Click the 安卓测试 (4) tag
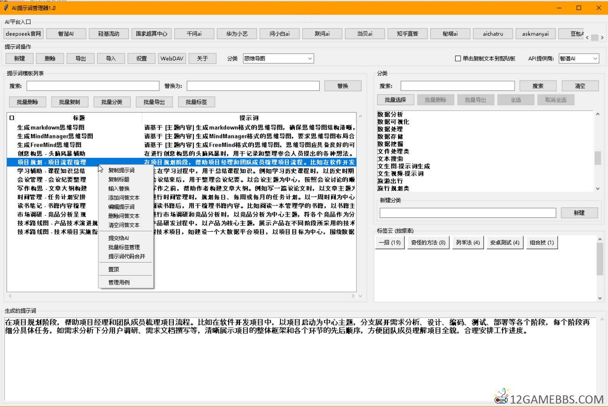Image resolution: width=608 pixels, height=407 pixels. pos(505,243)
